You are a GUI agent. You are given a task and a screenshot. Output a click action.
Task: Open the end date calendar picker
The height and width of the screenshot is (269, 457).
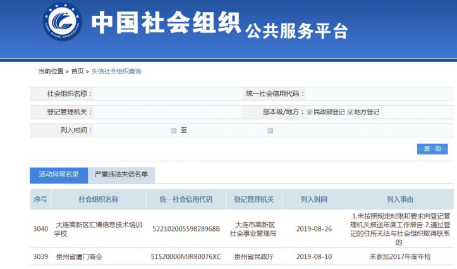[270, 131]
